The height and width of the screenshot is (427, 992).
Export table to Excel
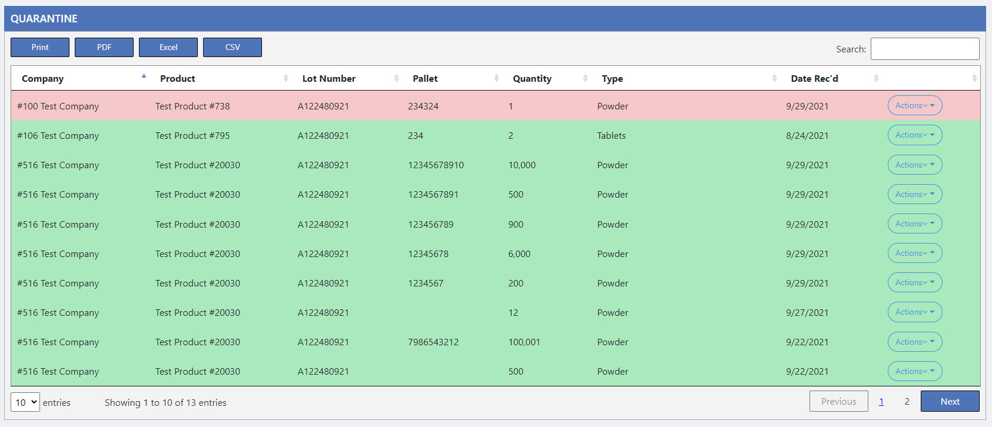tap(168, 47)
